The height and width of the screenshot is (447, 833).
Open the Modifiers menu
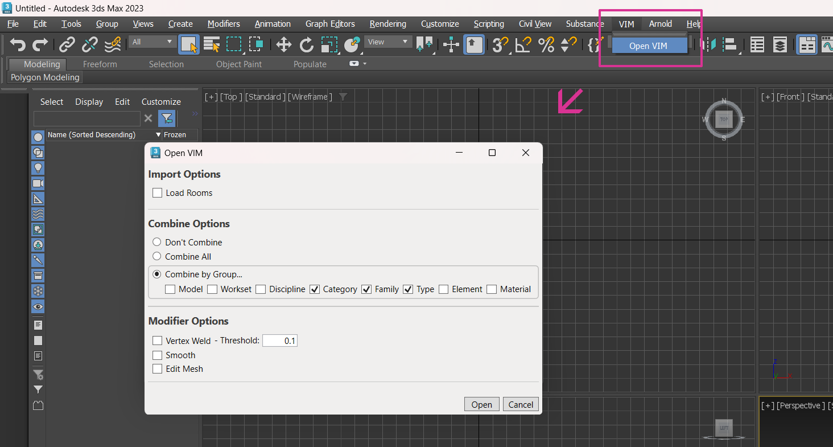coord(224,24)
